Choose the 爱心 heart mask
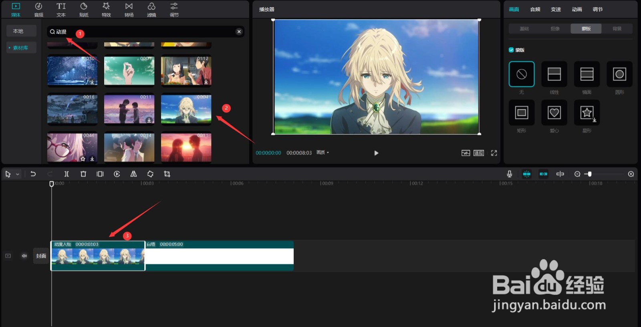Viewport: 641px width, 327px height. click(554, 112)
